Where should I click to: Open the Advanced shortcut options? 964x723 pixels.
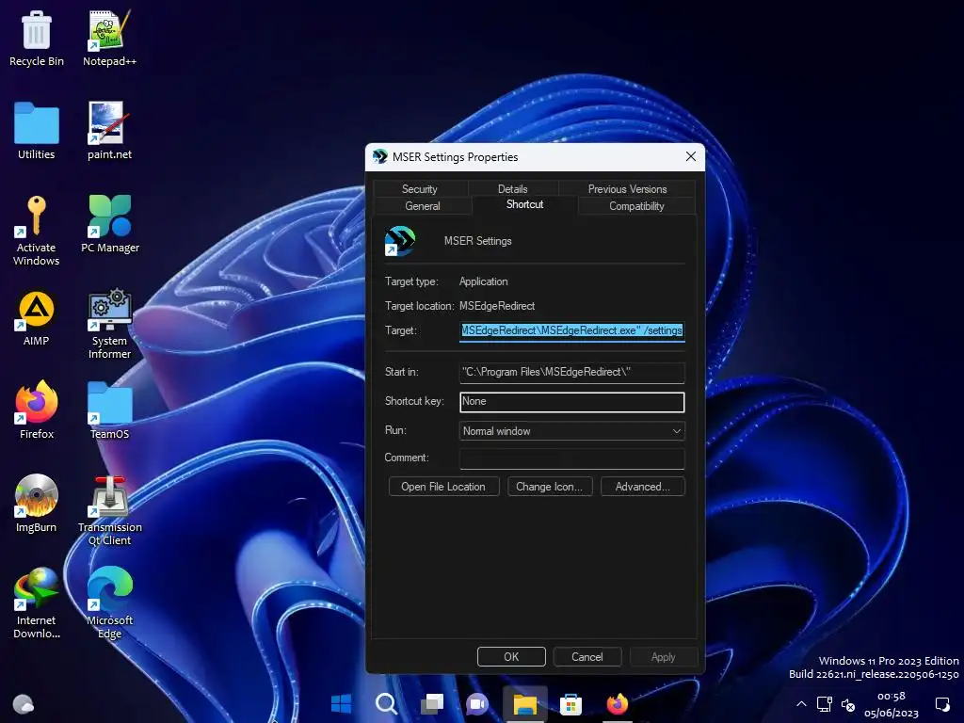tap(642, 487)
